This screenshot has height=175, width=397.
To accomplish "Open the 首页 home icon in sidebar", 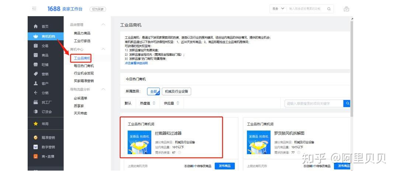I will (36, 26).
